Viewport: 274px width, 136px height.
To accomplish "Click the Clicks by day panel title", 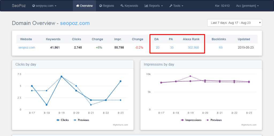I will click(x=26, y=65).
